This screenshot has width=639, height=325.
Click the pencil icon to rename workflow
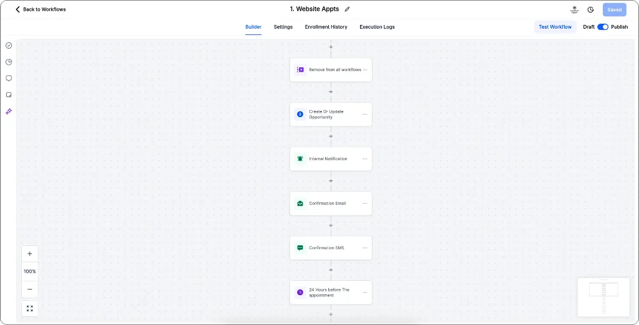(348, 9)
